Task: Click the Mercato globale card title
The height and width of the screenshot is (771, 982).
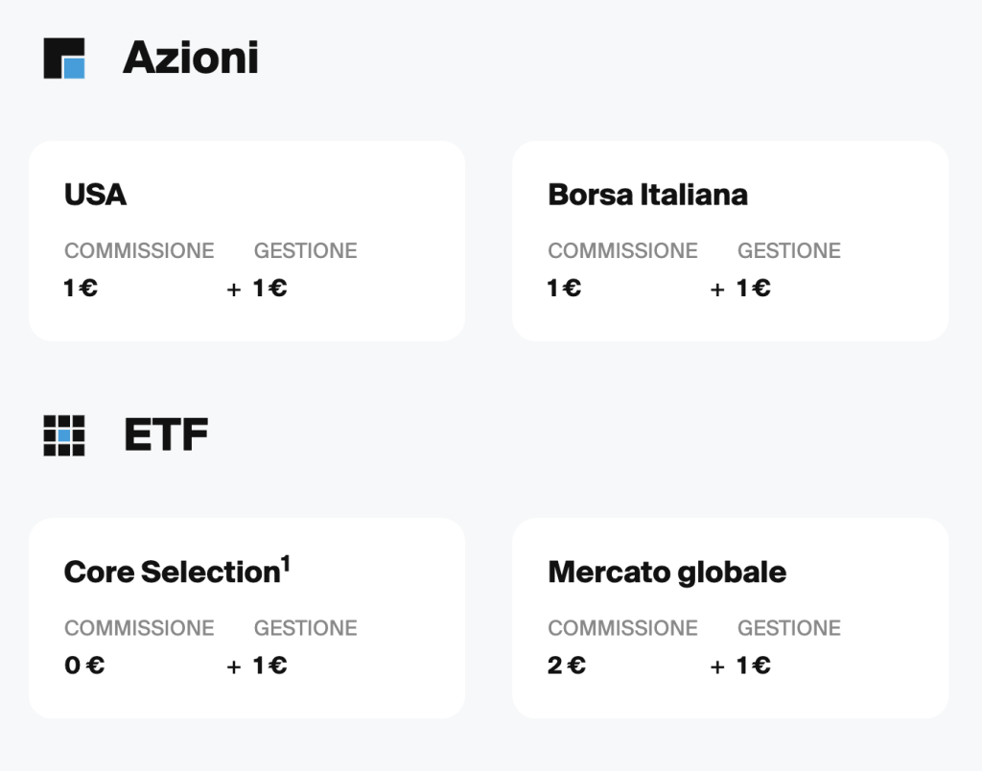Action: click(667, 572)
